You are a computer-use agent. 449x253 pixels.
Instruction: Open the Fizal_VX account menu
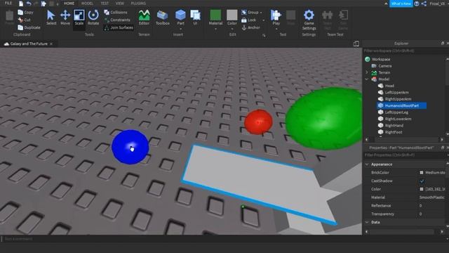point(437,4)
